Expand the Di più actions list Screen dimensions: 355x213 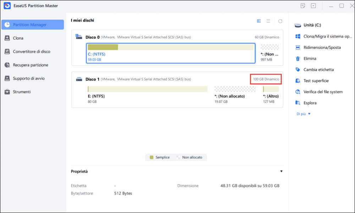coord(304,114)
